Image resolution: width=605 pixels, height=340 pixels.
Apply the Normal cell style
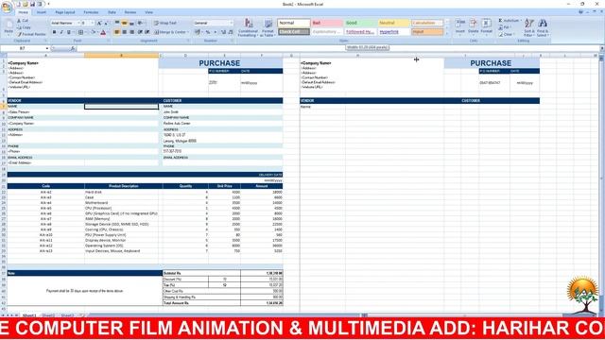(294, 23)
